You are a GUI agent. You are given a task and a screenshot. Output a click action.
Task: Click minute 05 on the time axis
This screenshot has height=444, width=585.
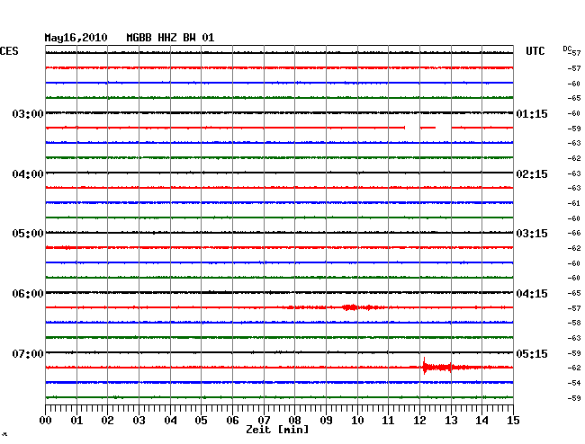coord(201,420)
